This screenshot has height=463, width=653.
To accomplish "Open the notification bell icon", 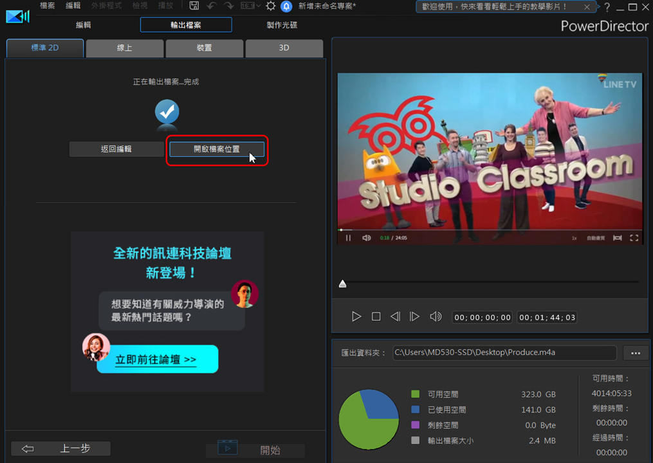I will (286, 6).
